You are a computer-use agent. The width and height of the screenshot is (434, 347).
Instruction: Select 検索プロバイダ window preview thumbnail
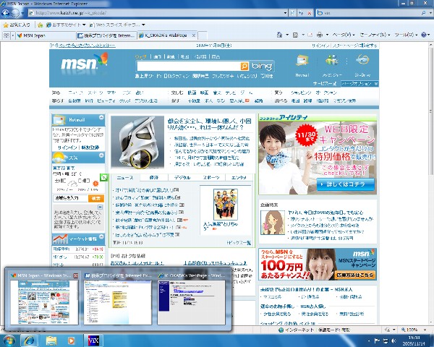[x=118, y=302]
